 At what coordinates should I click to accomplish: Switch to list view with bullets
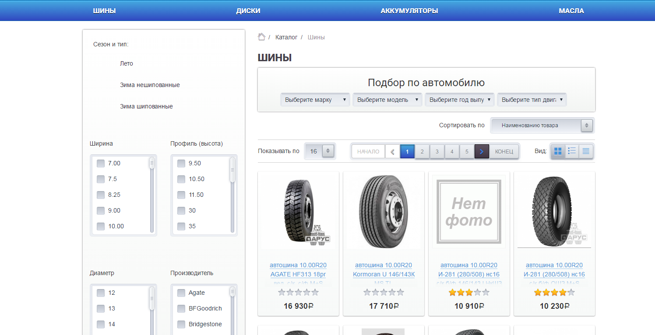(x=572, y=151)
